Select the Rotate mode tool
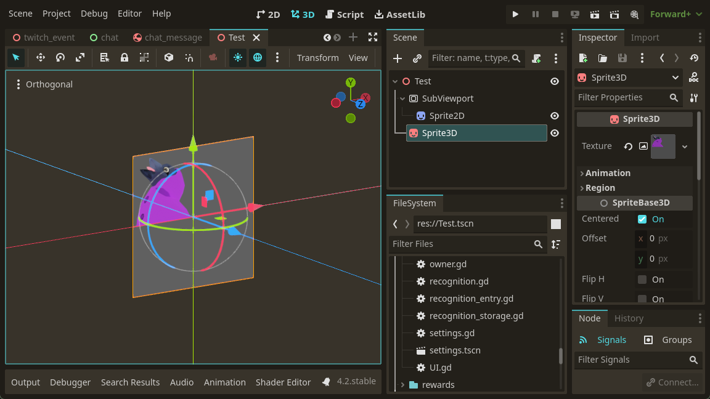Viewport: 710px width, 399px height. (60, 57)
